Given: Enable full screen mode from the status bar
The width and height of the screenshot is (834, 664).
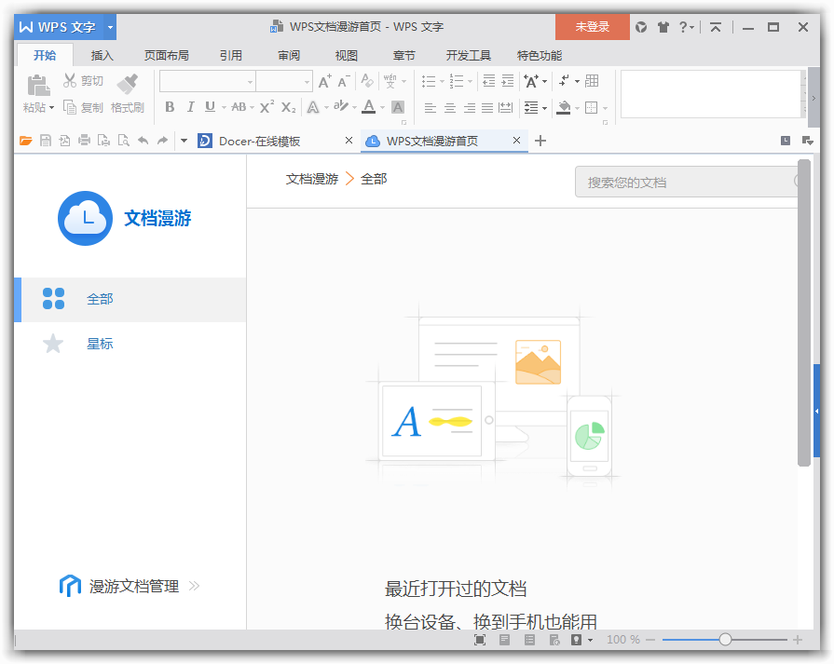Looking at the screenshot, I should click(x=479, y=640).
